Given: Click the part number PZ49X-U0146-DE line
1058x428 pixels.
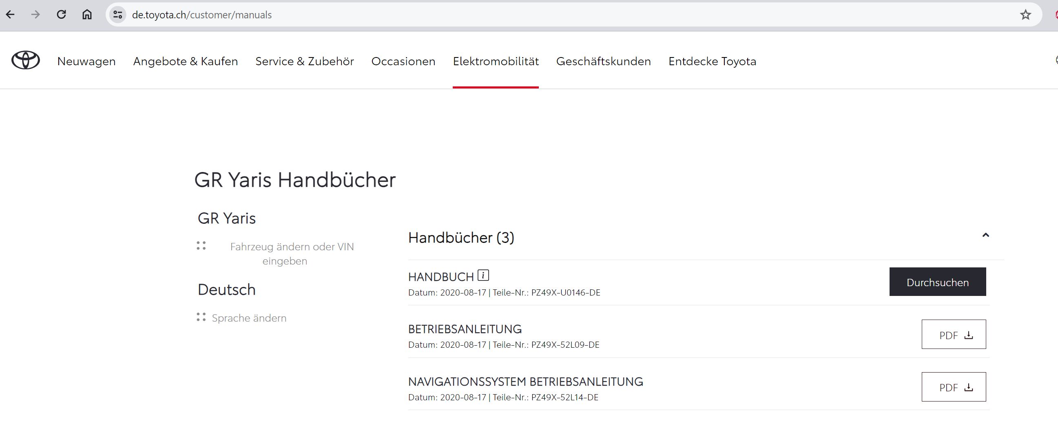Looking at the screenshot, I should [x=505, y=293].
